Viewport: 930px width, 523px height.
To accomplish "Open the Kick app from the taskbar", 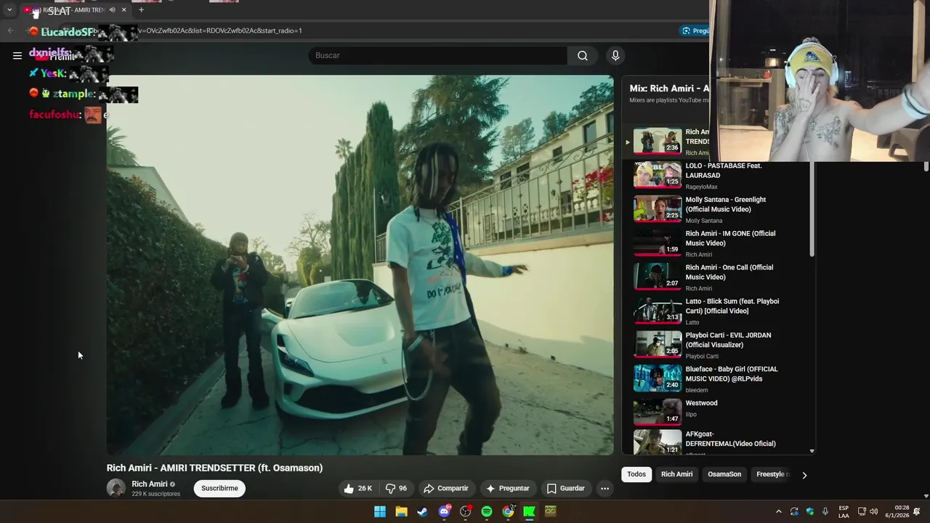I will [x=529, y=511].
